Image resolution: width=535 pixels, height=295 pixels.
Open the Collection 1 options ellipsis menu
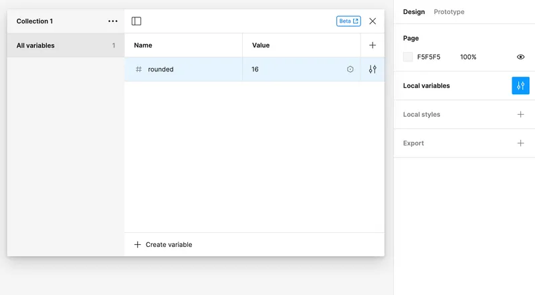coord(113,21)
